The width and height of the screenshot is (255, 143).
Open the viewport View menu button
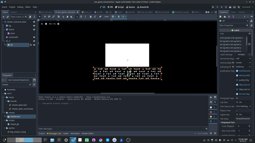107,17
